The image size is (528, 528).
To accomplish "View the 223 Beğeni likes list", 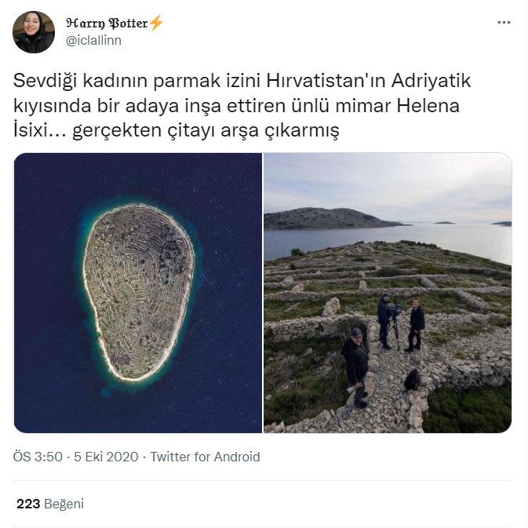I will pyautogui.click(x=50, y=504).
